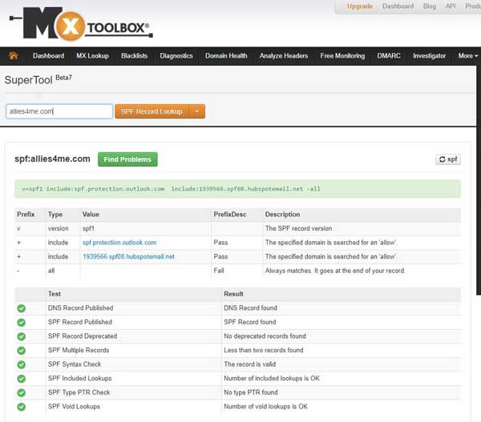This screenshot has height=422, width=481.
Task: Click the green check for SPF Multiple Records
Action: (x=21, y=351)
